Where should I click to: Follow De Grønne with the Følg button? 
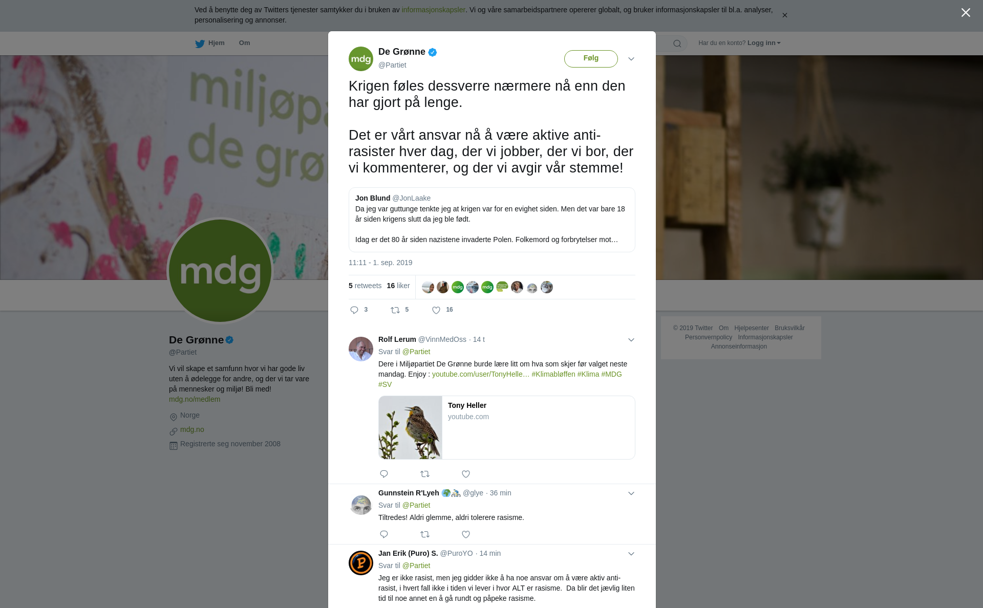[591, 58]
